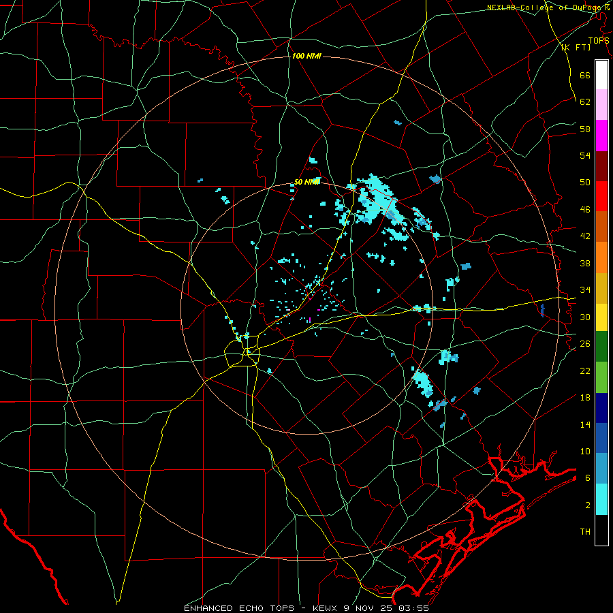
Task: Click the medium blue 18 kft legend swatch
Action: click(601, 438)
